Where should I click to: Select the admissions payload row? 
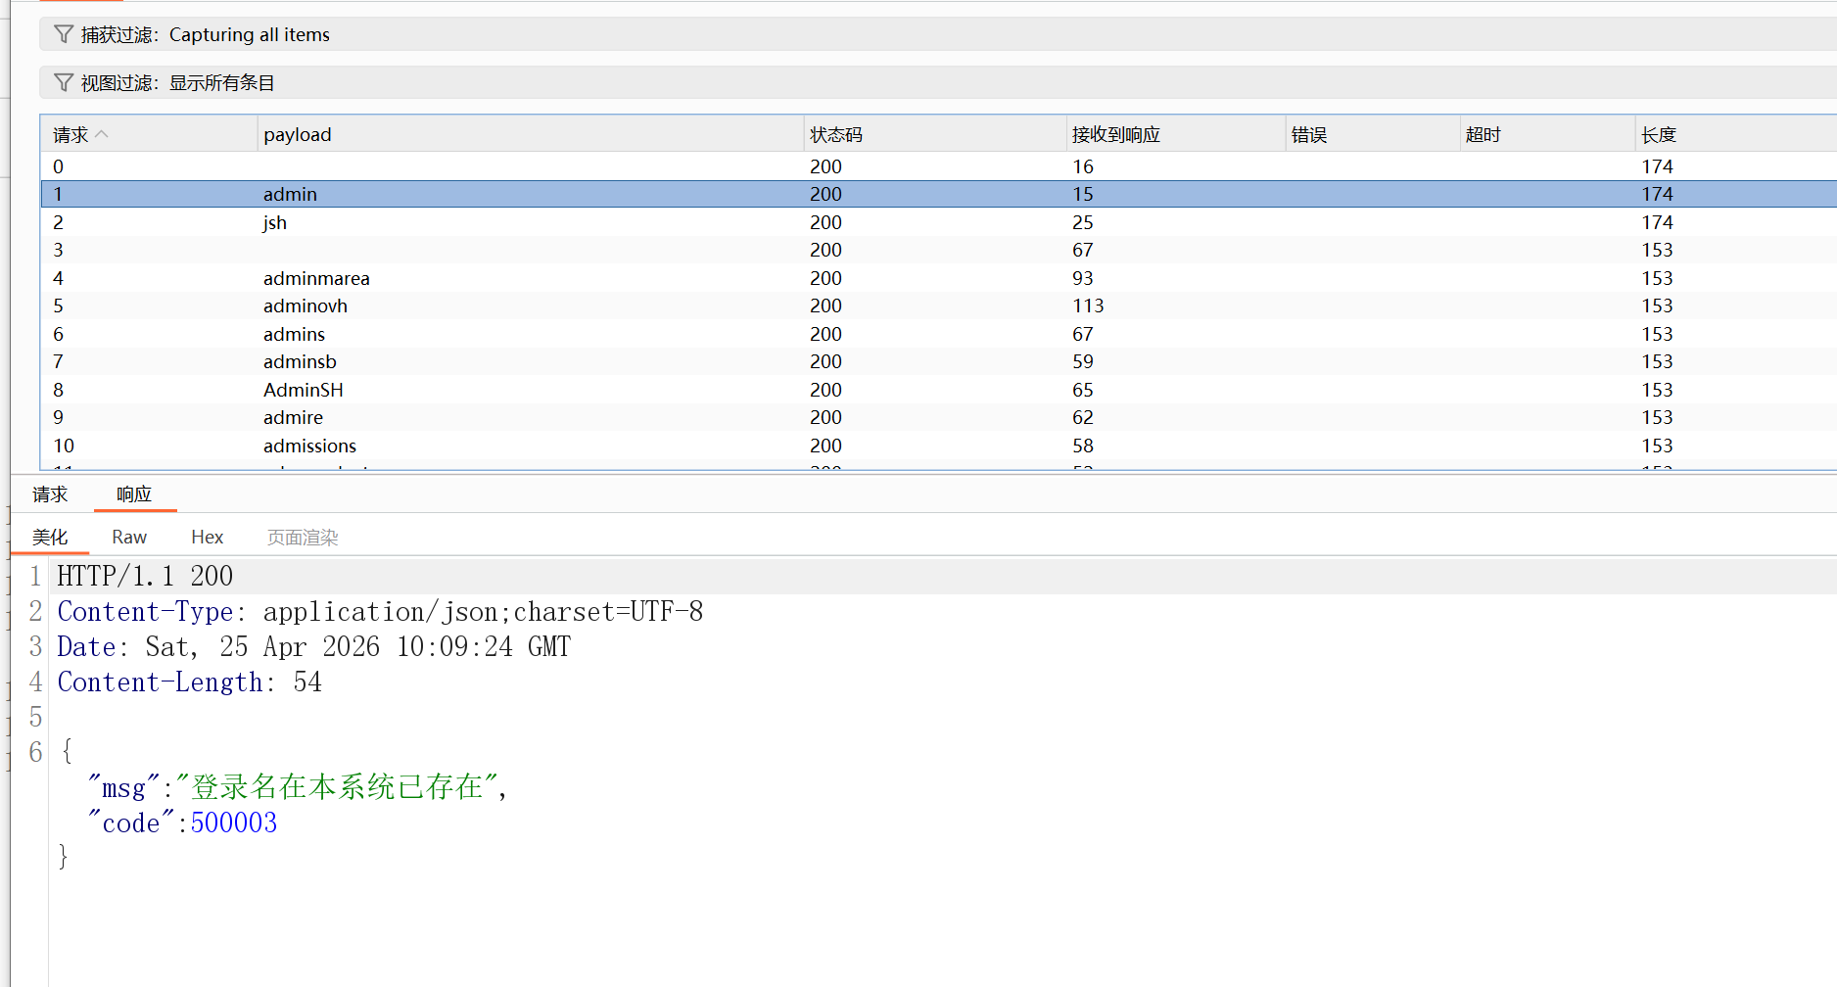[938, 446]
